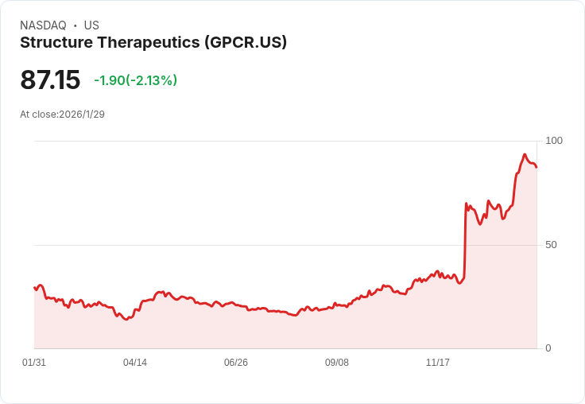The image size is (585, 404).
Task: Click the April low point on the line
Action: (x=127, y=319)
